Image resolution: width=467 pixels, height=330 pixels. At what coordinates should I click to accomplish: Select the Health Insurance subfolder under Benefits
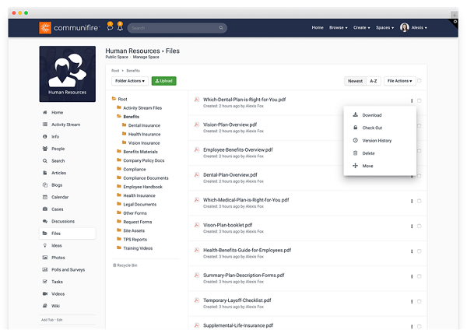point(144,134)
